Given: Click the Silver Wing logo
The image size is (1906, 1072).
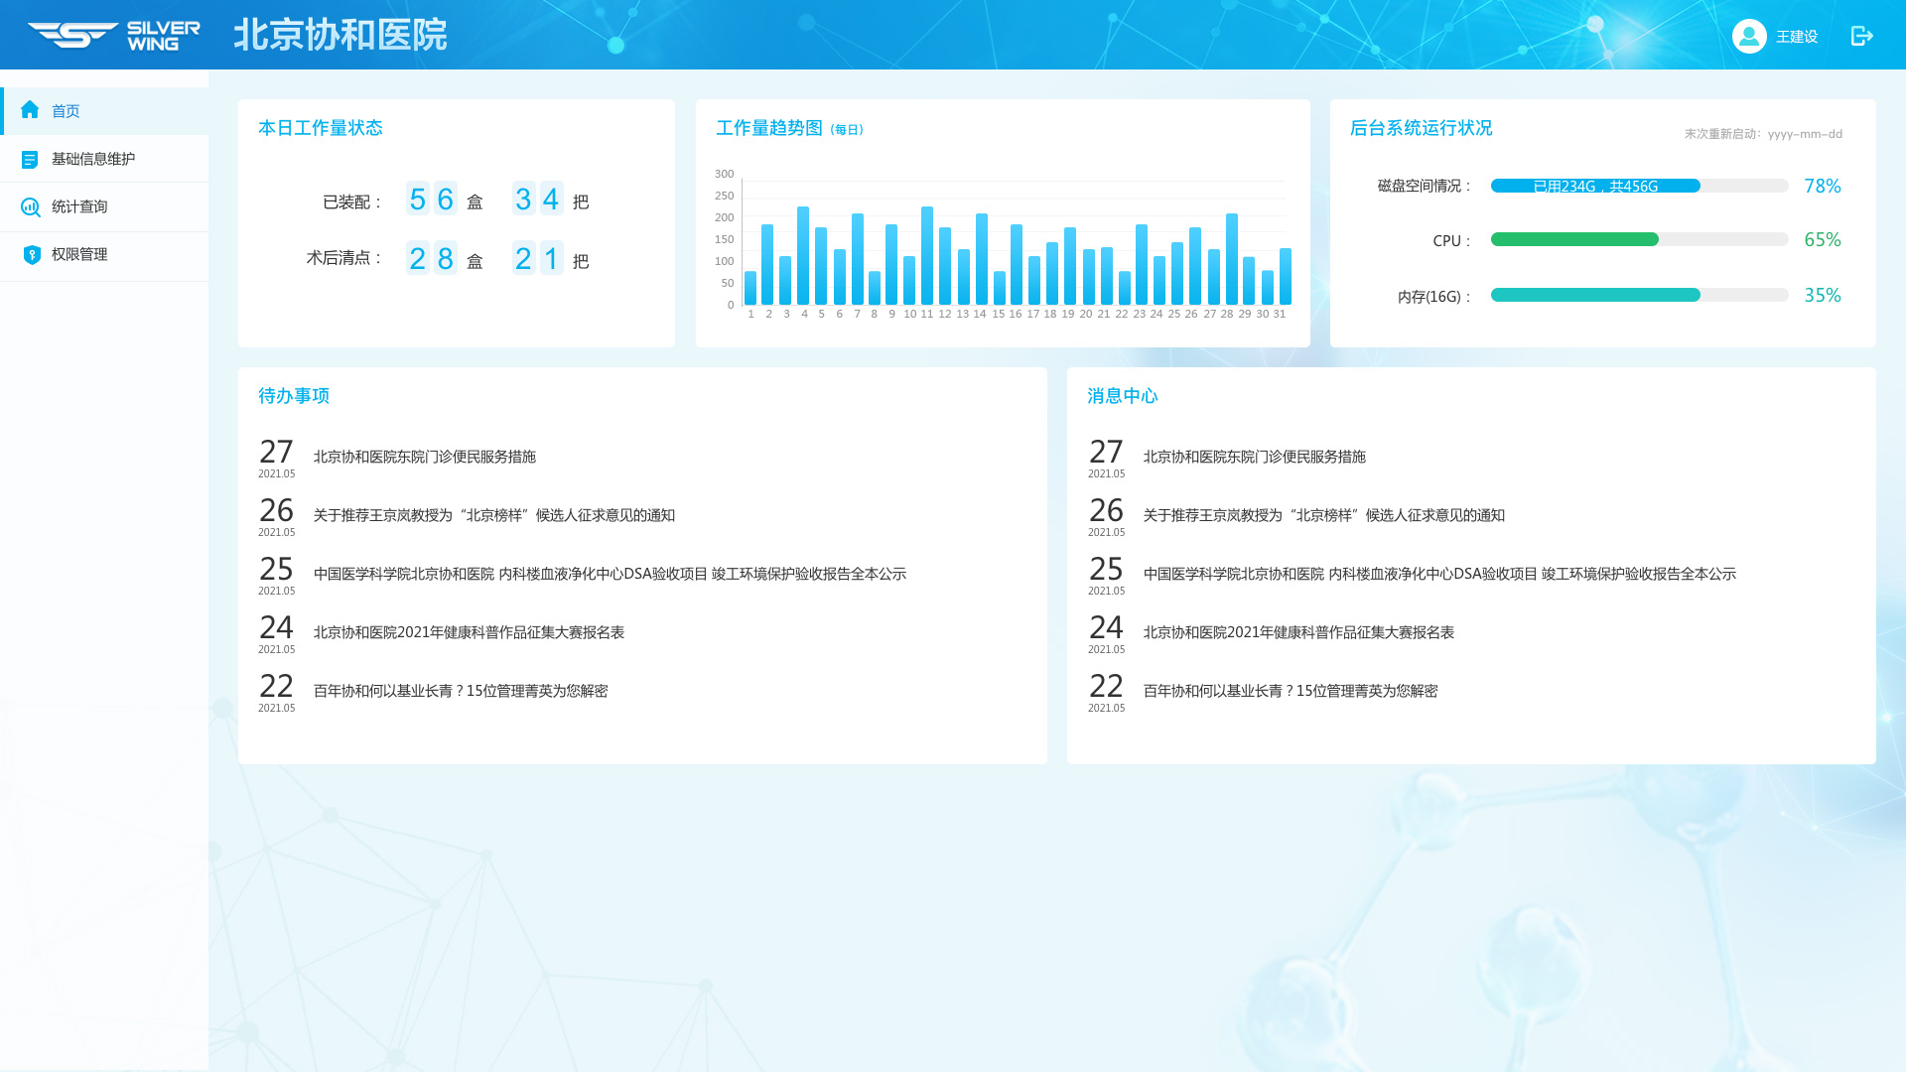Looking at the screenshot, I should click(113, 36).
